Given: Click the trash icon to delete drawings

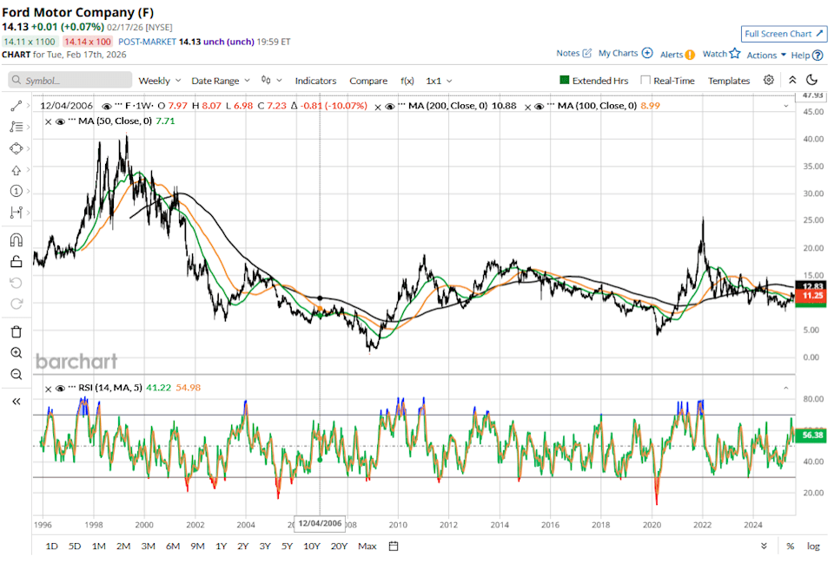Looking at the screenshot, I should click(17, 331).
